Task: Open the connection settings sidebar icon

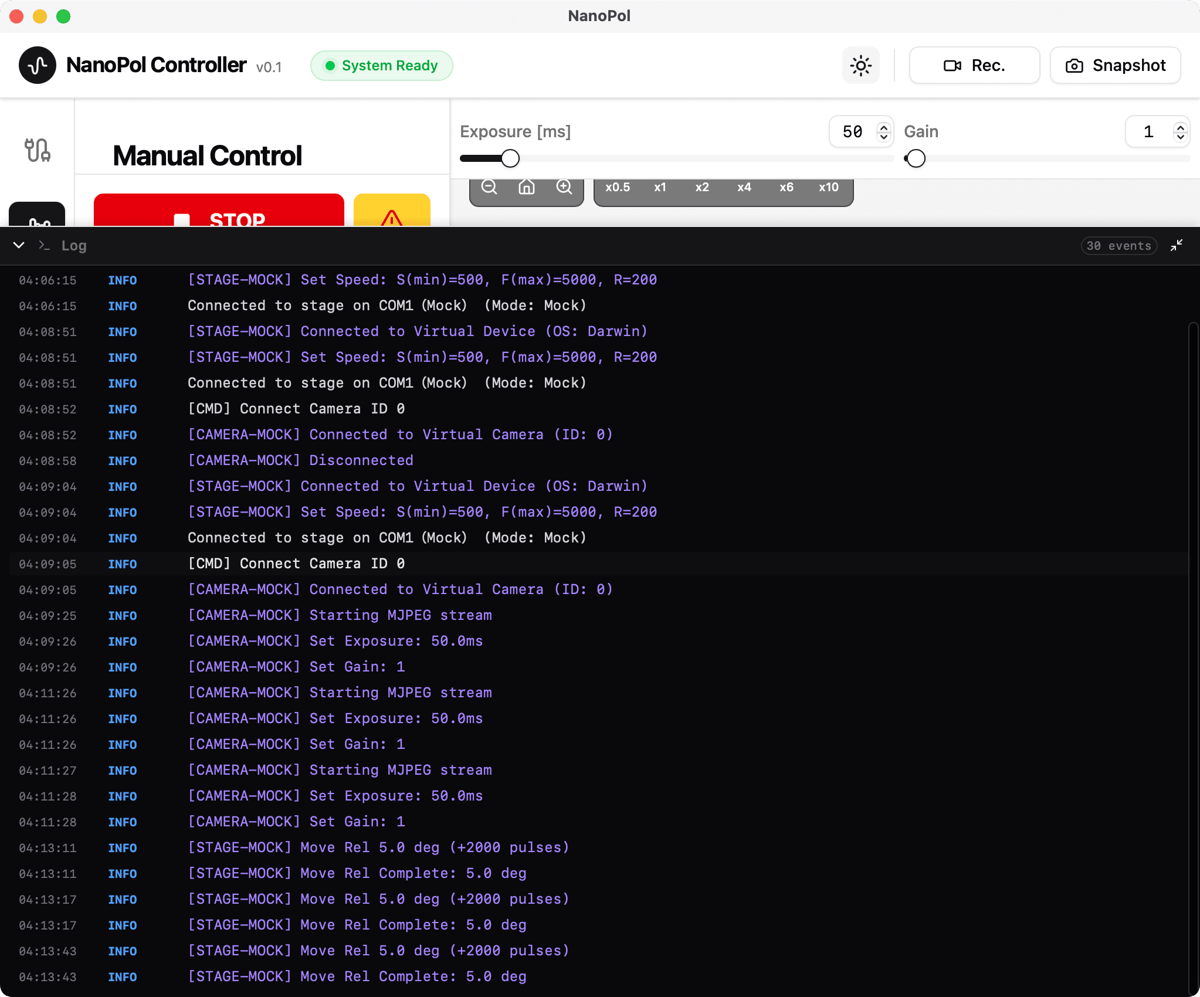Action: [x=37, y=150]
